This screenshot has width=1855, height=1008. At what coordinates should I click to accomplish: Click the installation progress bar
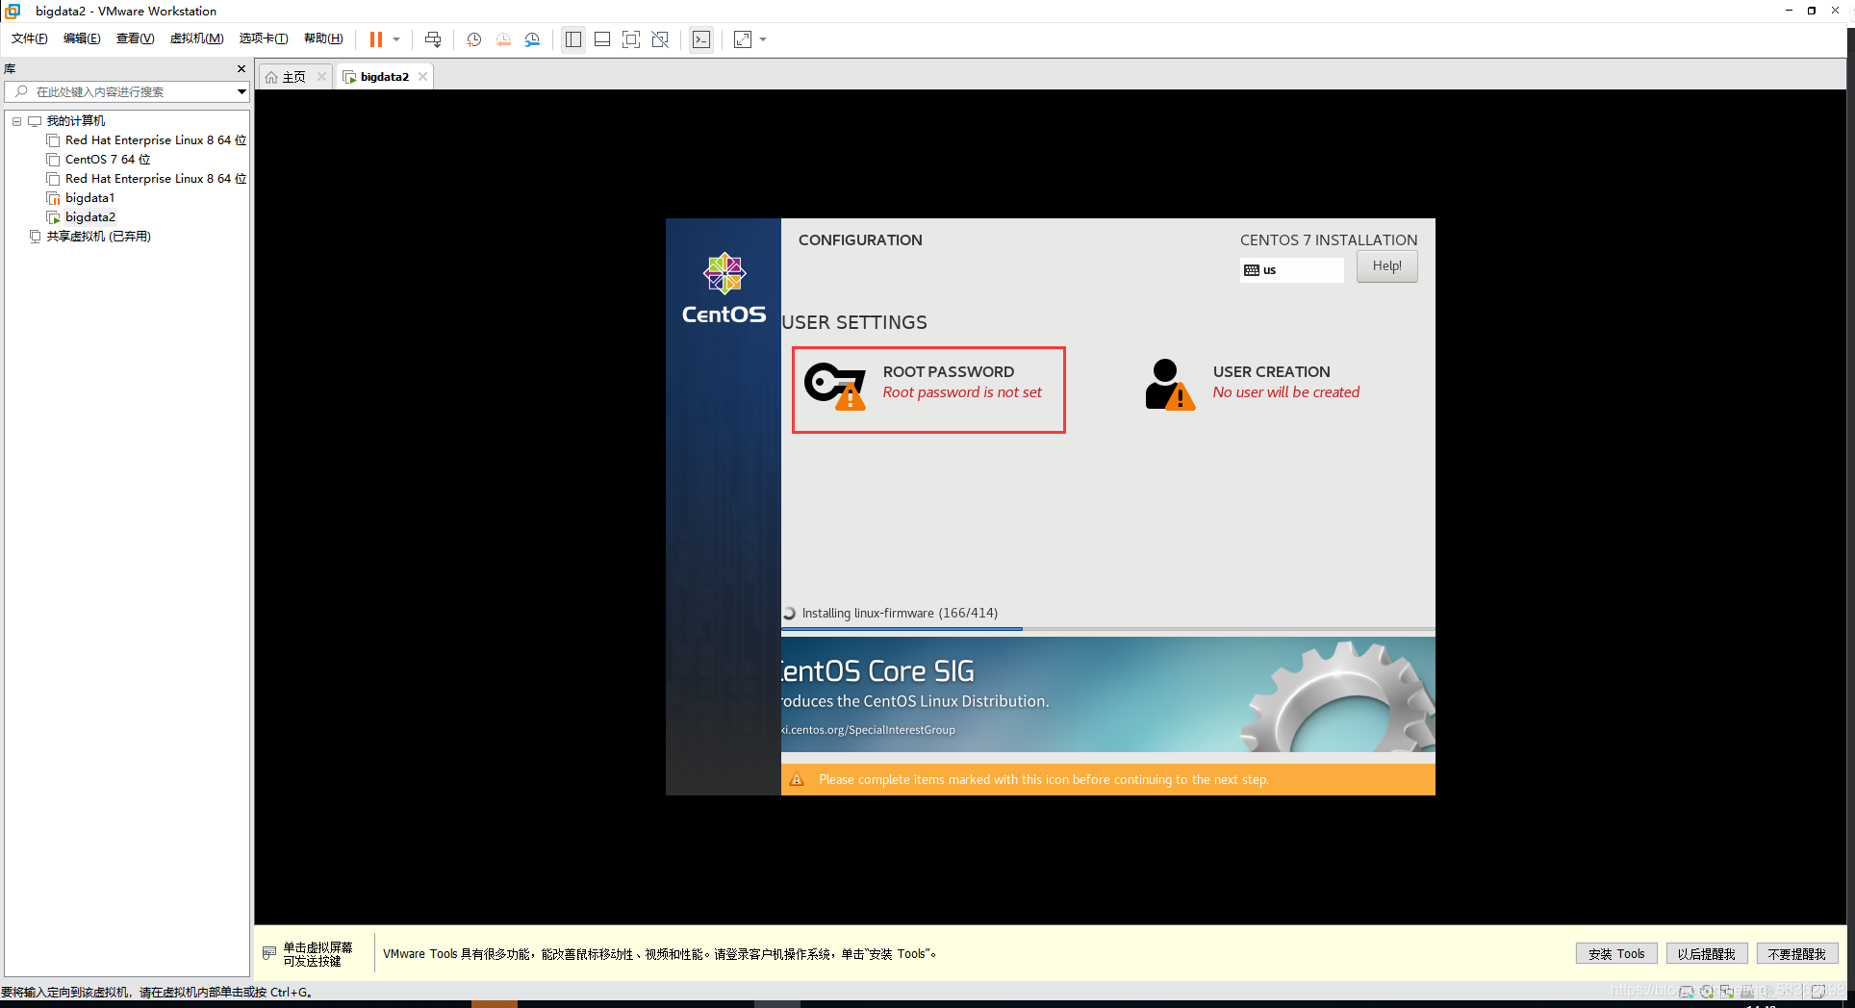pos(1107,629)
